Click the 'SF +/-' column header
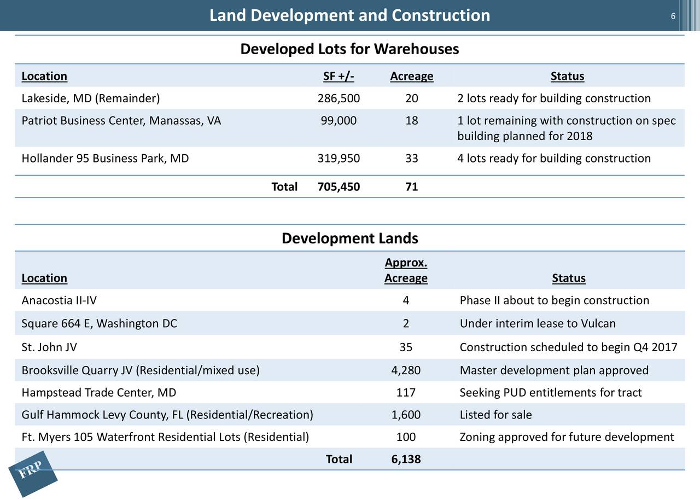Viewport: 700px width, 500px height. 339,76
